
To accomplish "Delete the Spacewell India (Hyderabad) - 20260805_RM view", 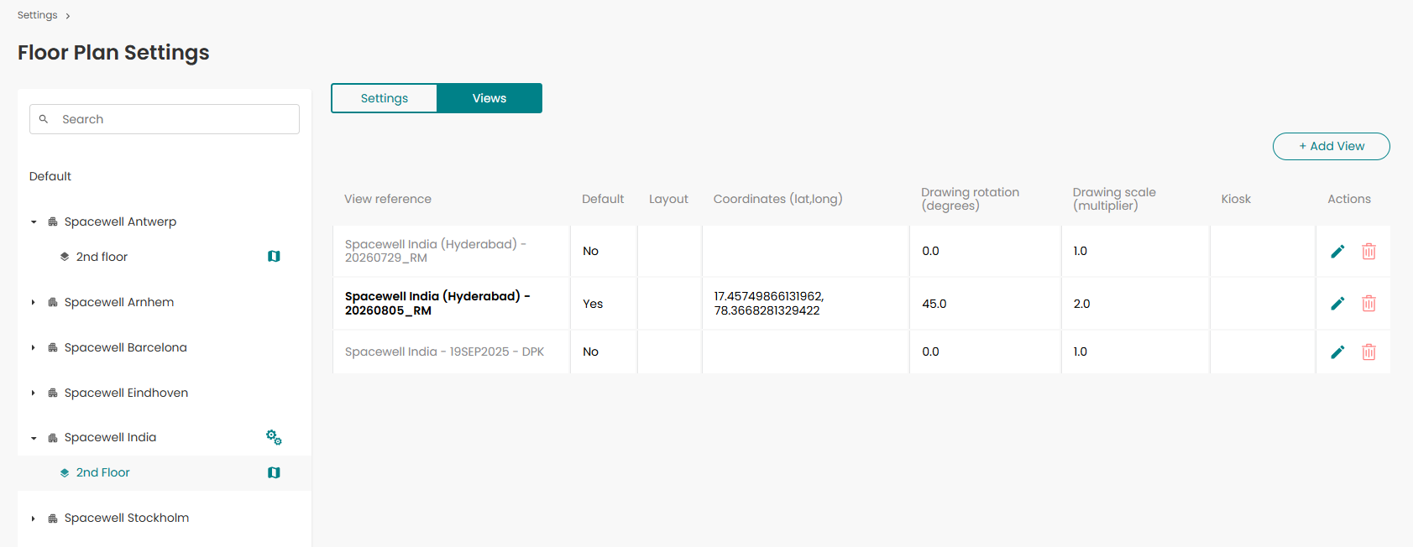I will [x=1369, y=304].
